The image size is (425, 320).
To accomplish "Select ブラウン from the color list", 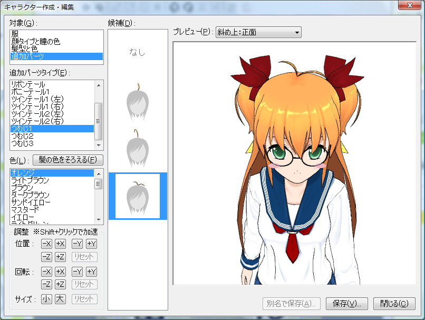I will (32, 186).
